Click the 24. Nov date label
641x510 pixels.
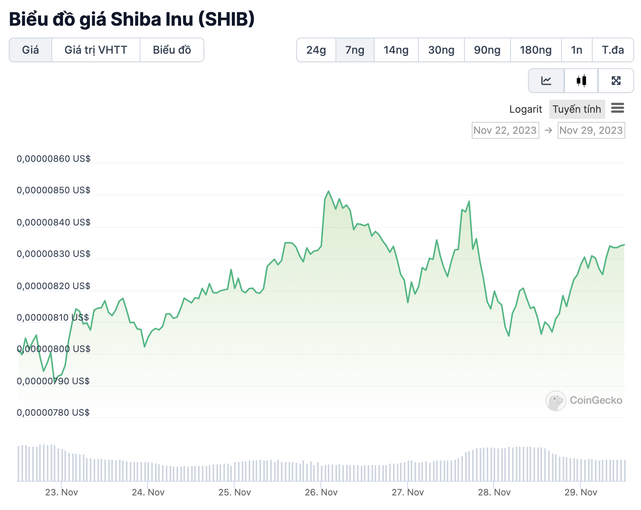pos(148,492)
